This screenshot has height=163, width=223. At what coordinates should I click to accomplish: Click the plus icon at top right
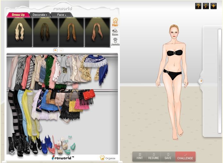[213, 6]
